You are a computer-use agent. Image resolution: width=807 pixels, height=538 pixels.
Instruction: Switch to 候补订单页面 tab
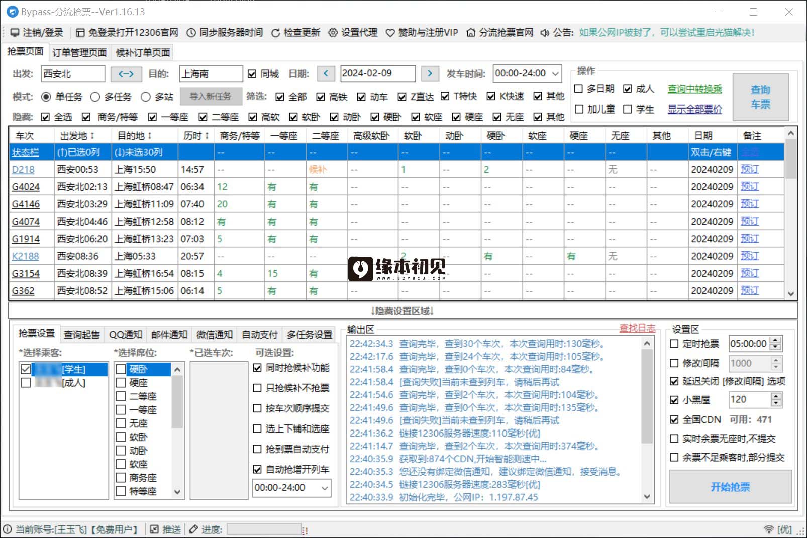coord(143,52)
